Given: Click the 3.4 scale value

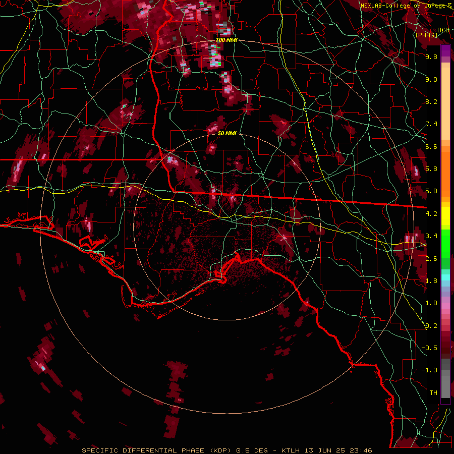Looking at the screenshot, I should (x=431, y=236).
